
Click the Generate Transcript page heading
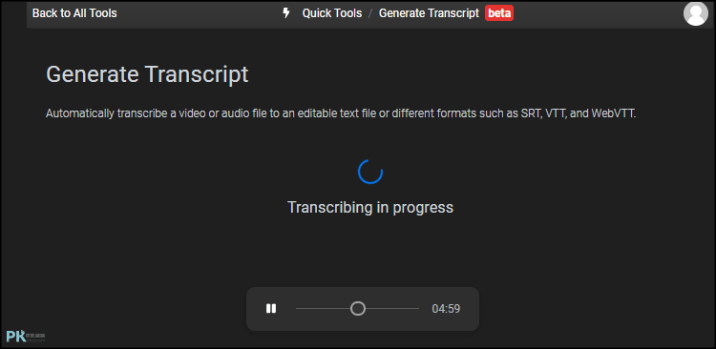(147, 74)
